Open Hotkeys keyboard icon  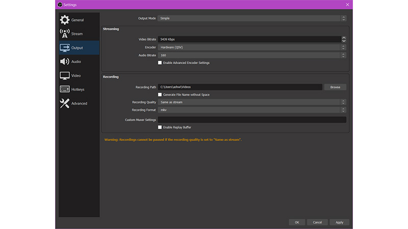tap(65, 89)
